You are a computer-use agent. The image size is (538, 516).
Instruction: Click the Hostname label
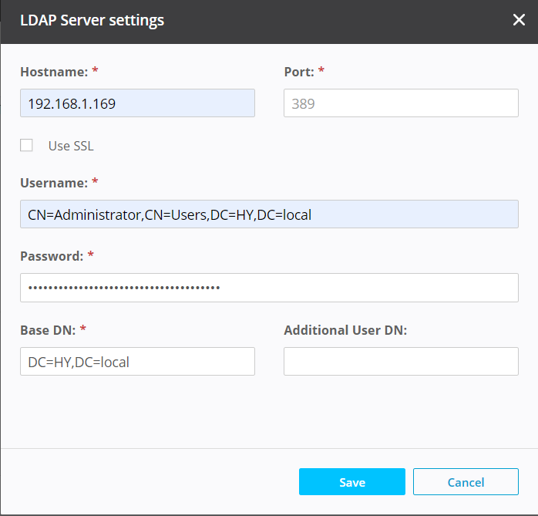pos(54,71)
